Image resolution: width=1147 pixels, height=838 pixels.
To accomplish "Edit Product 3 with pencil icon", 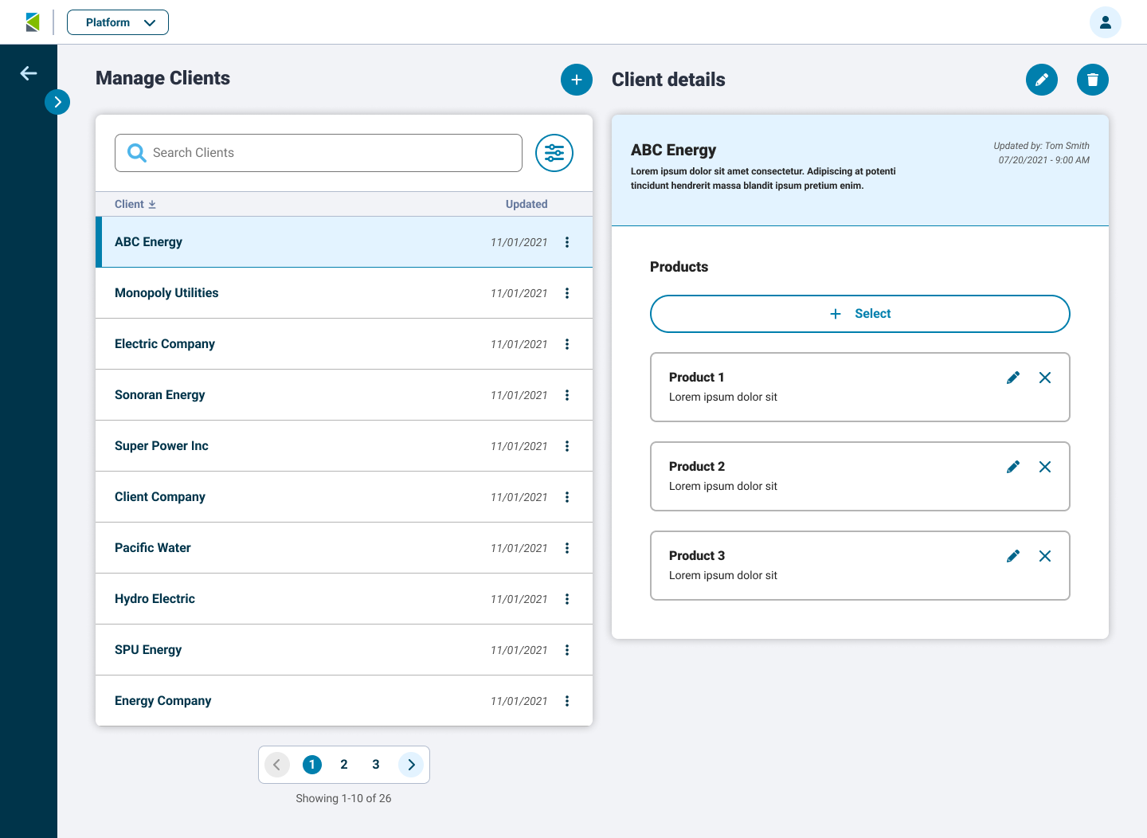I will click(1012, 556).
